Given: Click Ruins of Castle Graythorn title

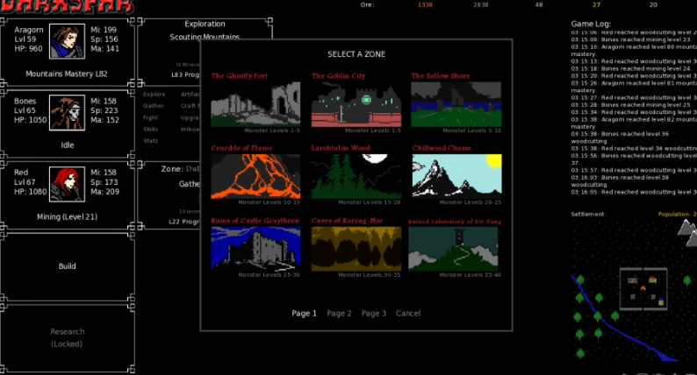Looking at the screenshot, I should point(255,221).
